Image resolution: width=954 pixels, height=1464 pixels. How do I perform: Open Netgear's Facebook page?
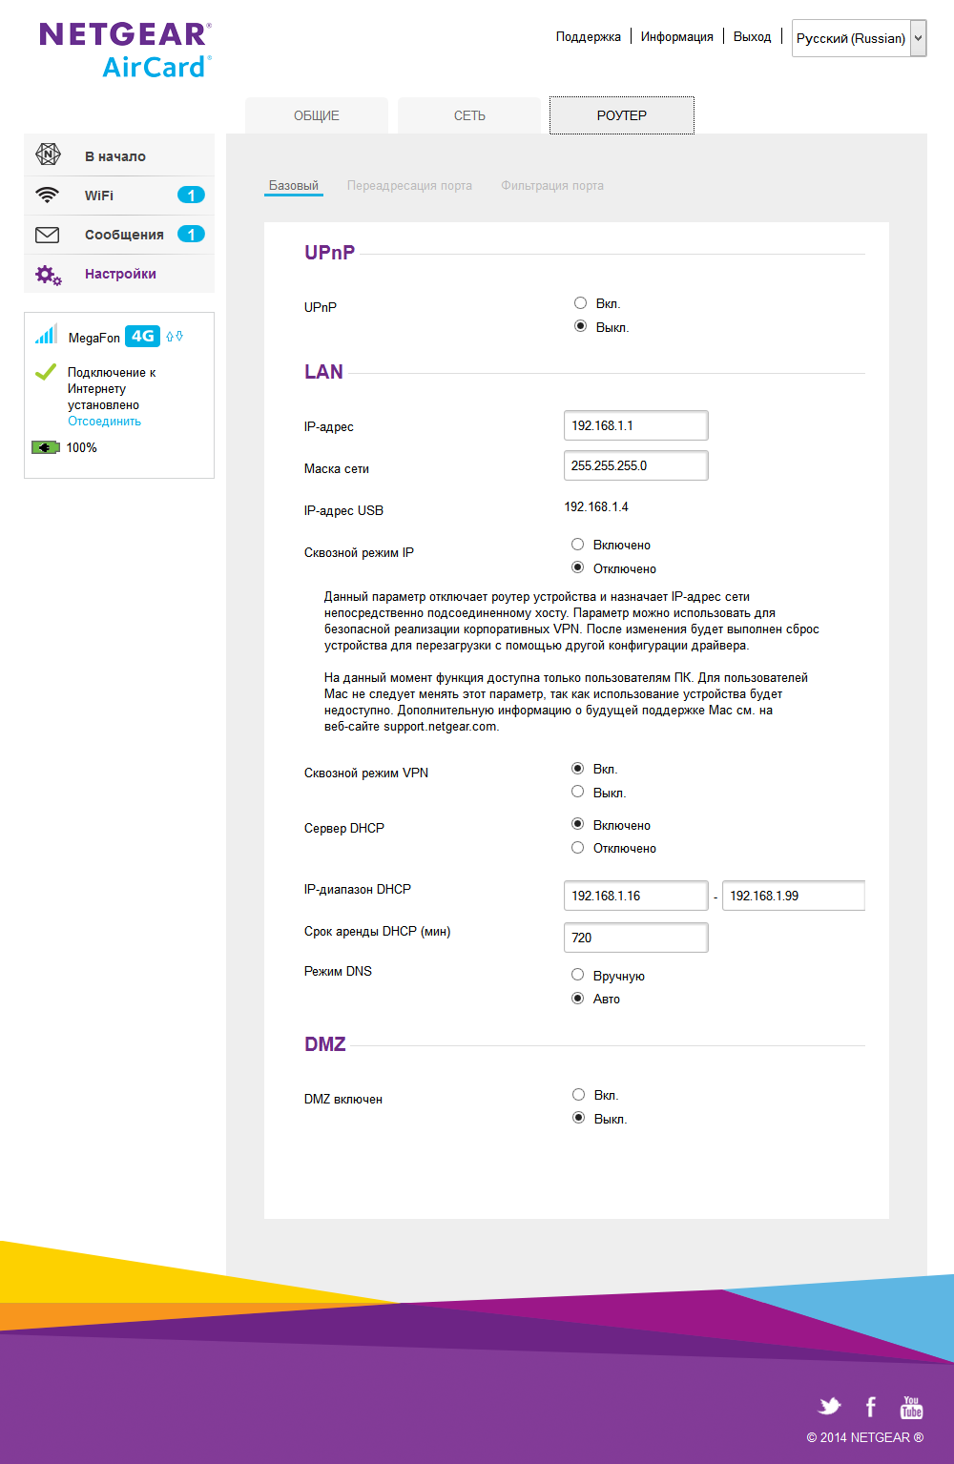click(x=870, y=1407)
